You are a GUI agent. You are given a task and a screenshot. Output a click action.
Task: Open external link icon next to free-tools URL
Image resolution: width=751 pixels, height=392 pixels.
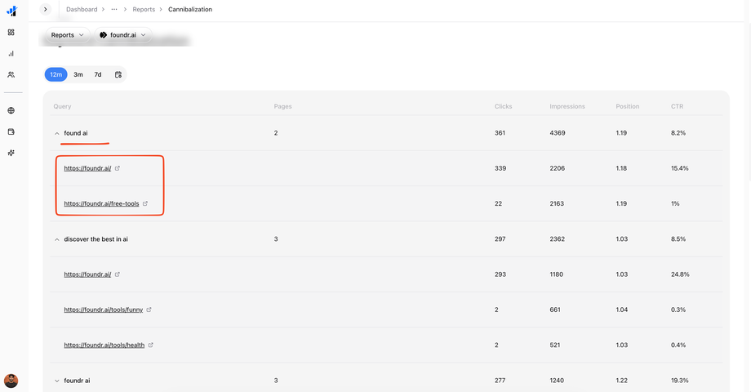tap(145, 203)
